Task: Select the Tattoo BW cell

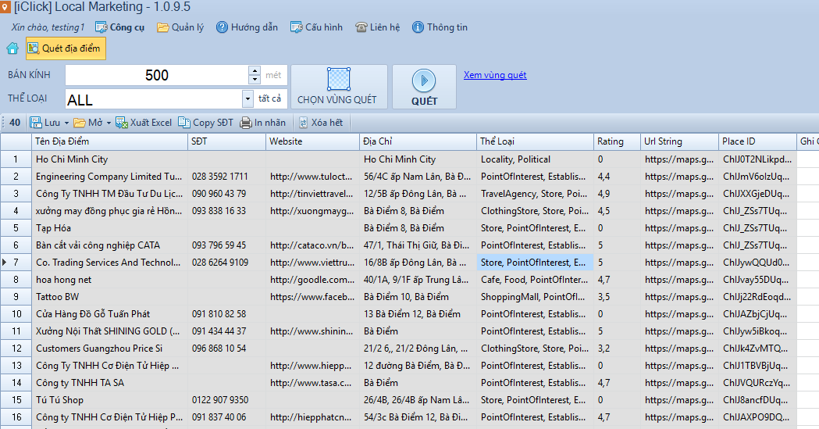Action: (109, 297)
